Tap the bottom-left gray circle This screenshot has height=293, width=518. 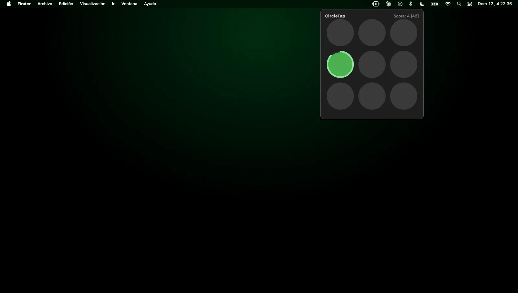coord(340,96)
